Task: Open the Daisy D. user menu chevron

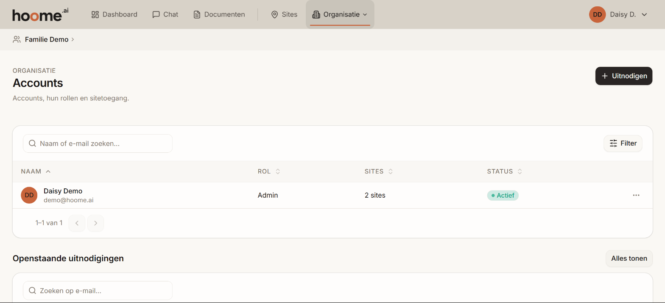Action: pyautogui.click(x=644, y=14)
